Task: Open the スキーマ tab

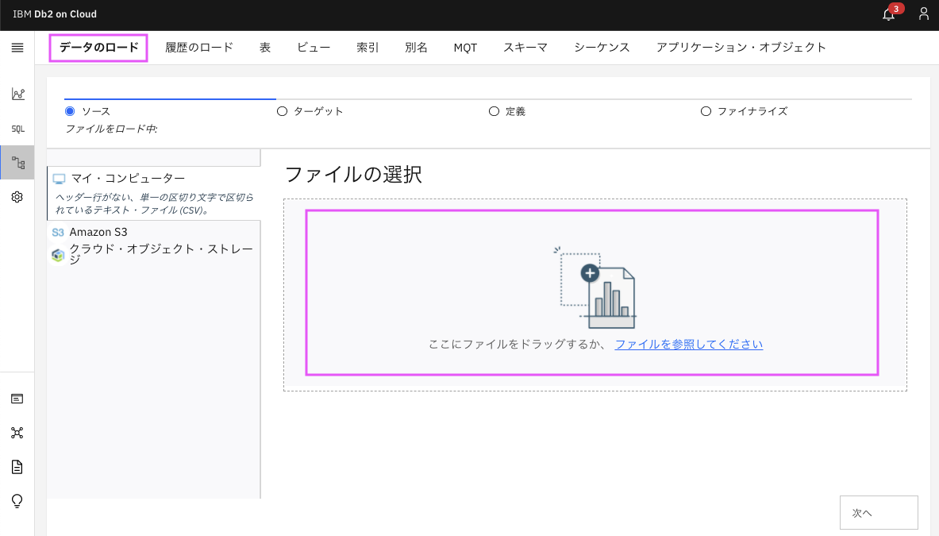Action: click(525, 48)
